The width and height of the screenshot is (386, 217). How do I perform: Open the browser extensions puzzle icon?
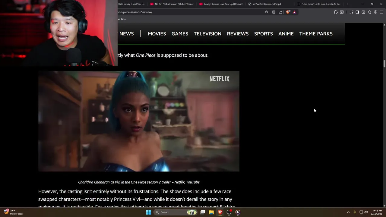pos(336,12)
